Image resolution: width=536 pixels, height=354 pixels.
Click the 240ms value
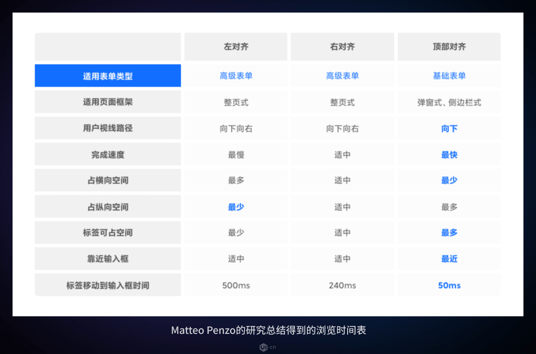(x=343, y=285)
